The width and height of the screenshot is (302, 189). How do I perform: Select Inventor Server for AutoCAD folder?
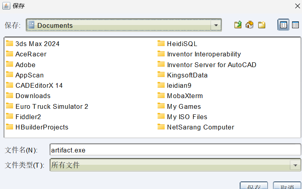tap(207, 65)
